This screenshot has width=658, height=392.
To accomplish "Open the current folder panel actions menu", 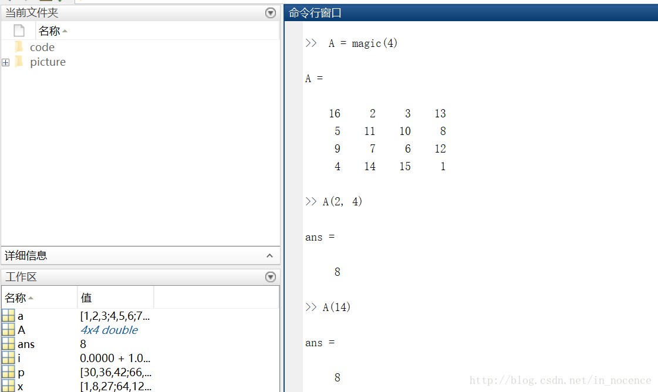I will click(271, 13).
